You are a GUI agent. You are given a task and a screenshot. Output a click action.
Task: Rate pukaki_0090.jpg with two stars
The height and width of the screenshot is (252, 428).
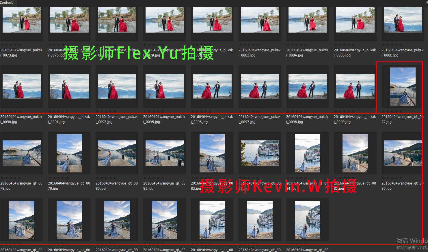pyautogui.click(x=7, y=111)
